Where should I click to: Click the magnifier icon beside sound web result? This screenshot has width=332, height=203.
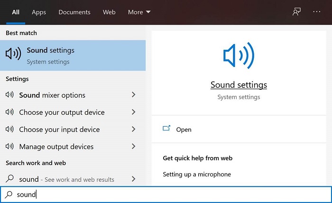(x=9, y=179)
